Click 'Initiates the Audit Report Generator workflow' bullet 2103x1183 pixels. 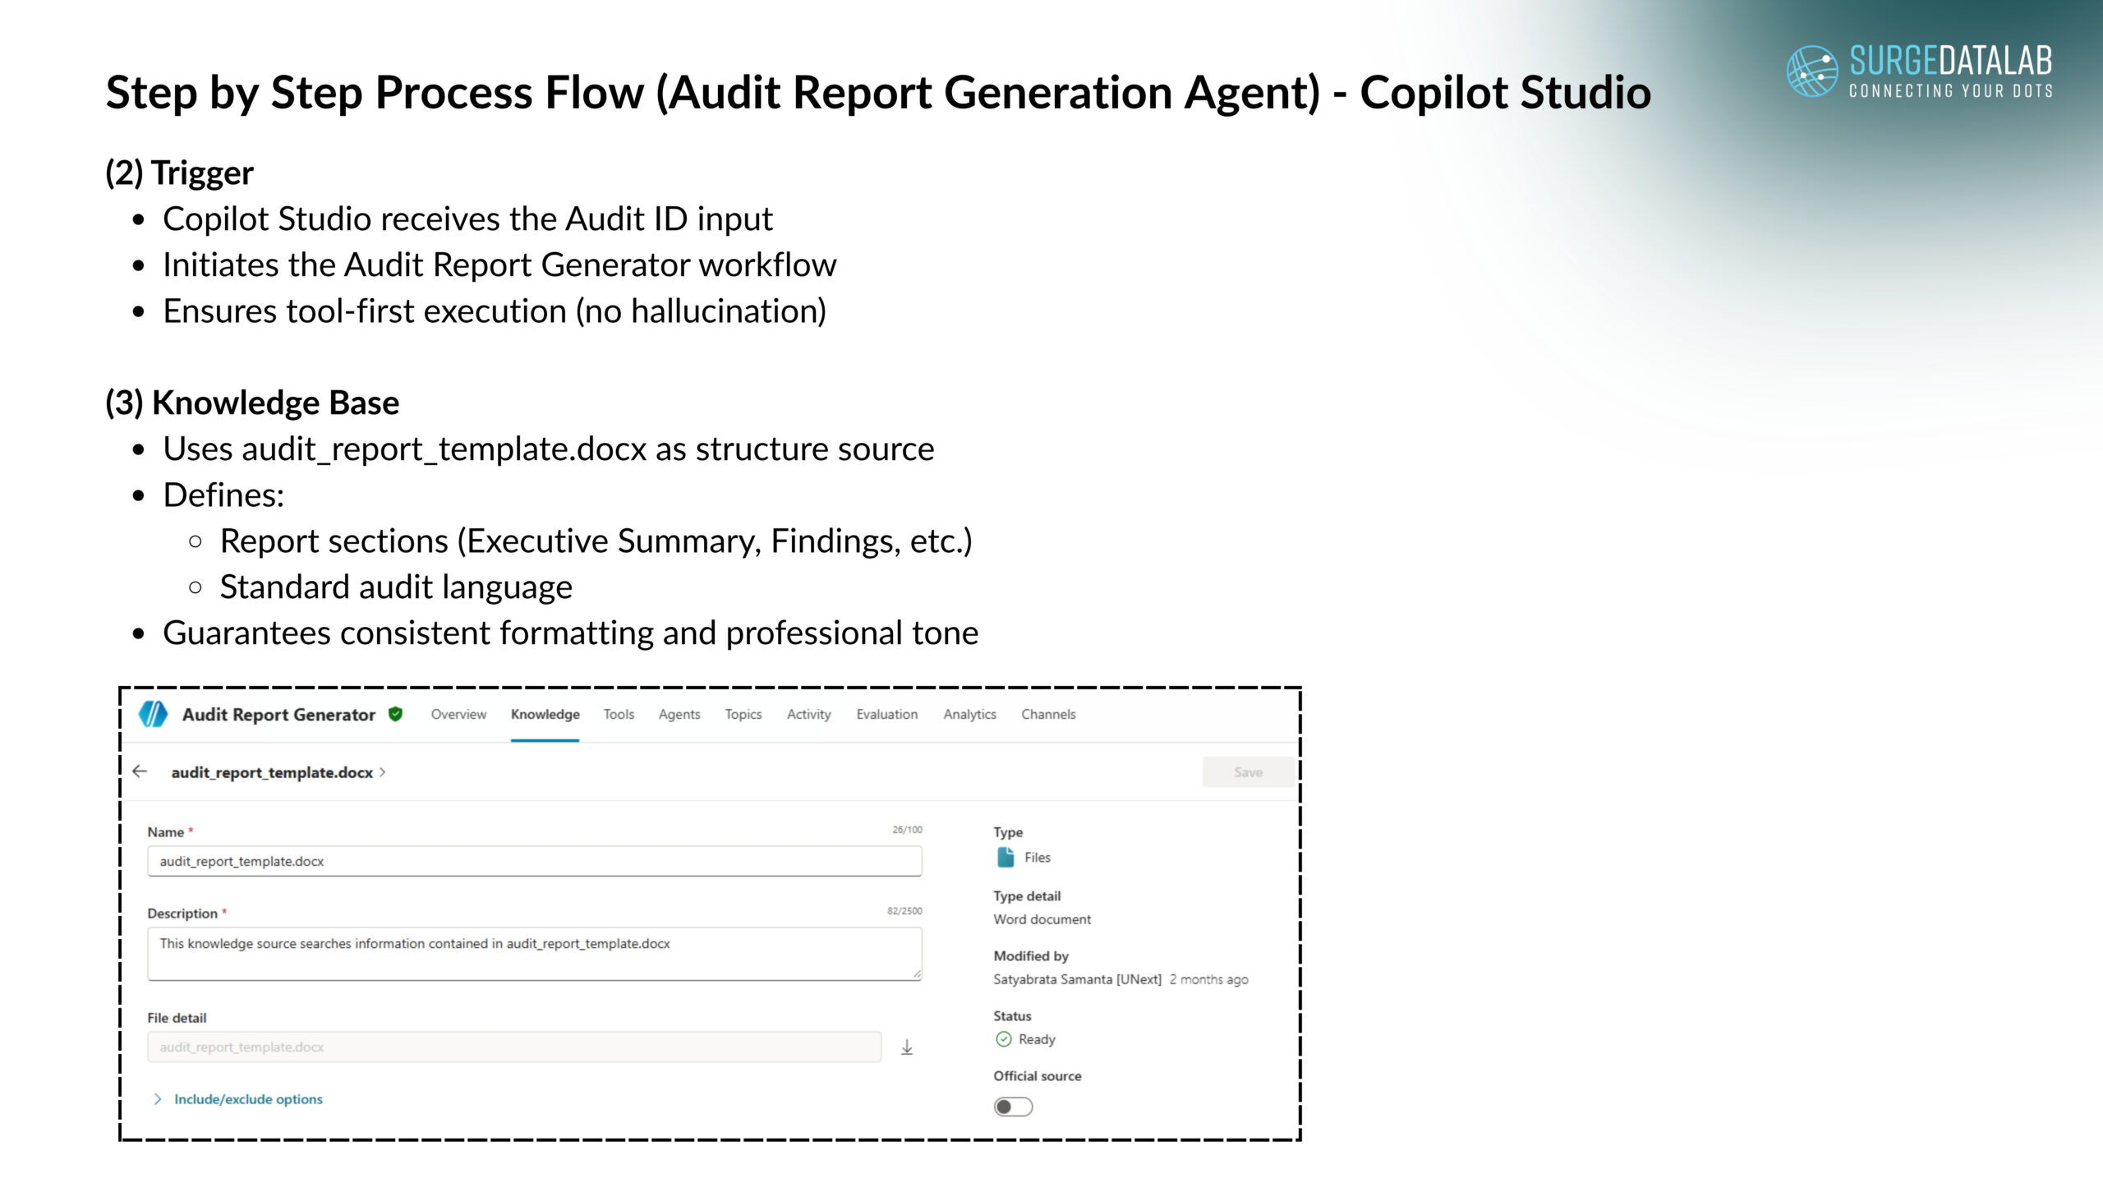click(x=499, y=265)
